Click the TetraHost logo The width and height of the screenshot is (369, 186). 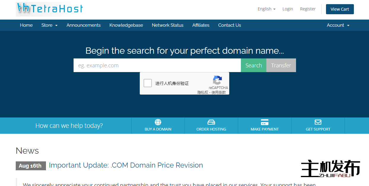[x=50, y=9]
